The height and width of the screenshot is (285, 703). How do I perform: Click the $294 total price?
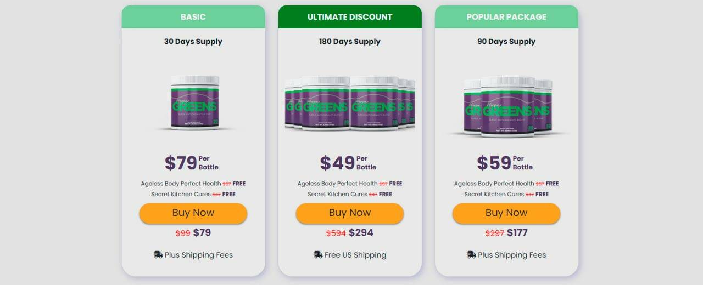coord(361,233)
